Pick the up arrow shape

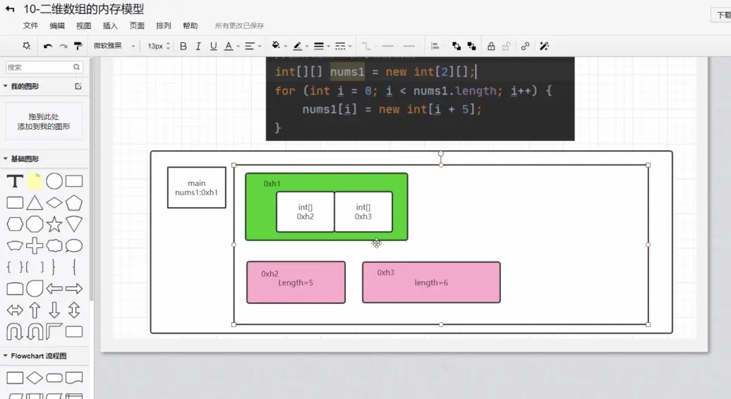point(35,310)
